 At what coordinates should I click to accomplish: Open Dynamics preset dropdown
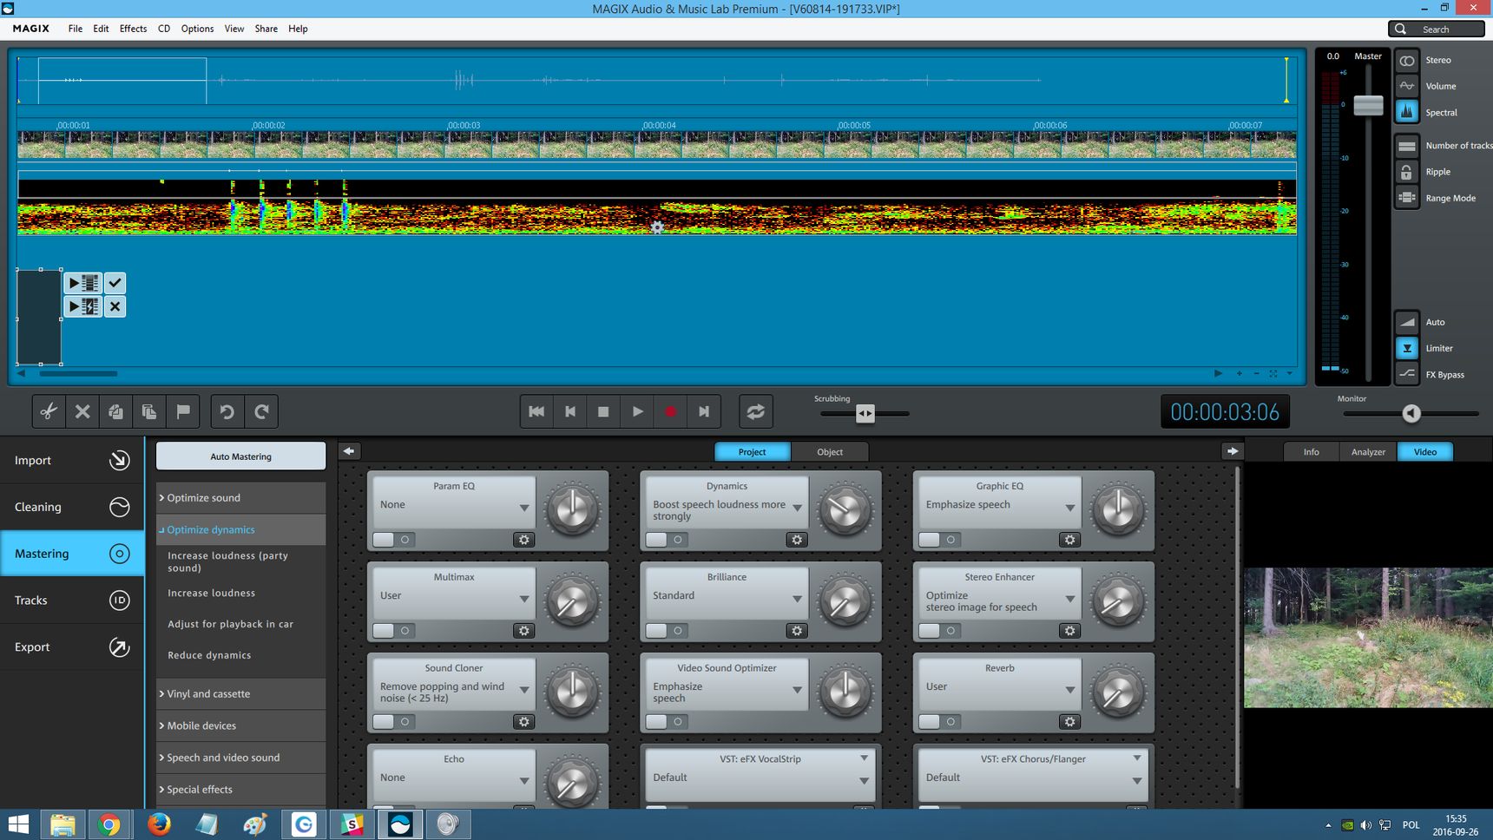pyautogui.click(x=797, y=508)
